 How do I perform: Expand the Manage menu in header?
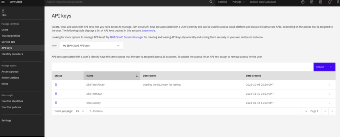(x=238, y=2)
